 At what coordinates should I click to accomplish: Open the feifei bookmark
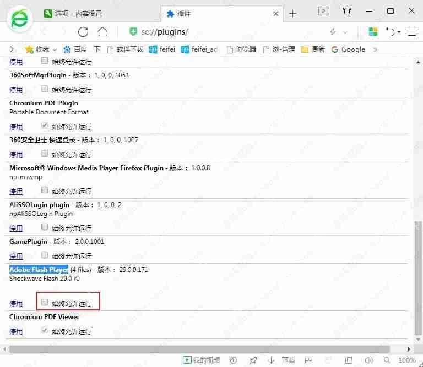tap(162, 49)
